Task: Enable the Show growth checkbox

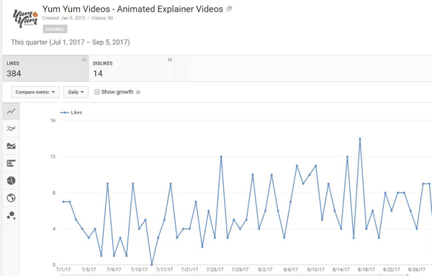Action: click(x=96, y=92)
